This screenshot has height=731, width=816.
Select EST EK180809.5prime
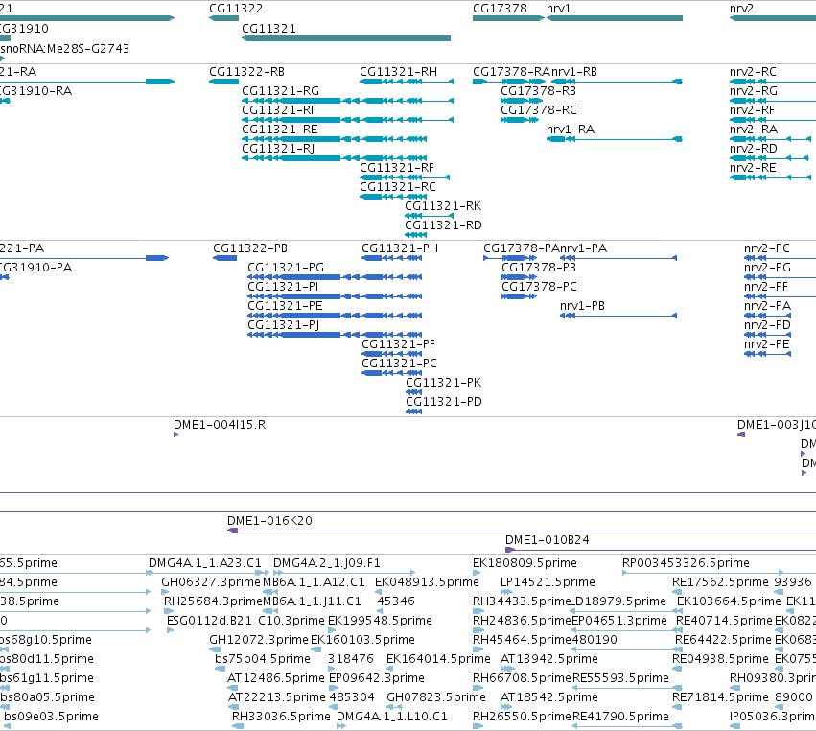pyautogui.click(x=525, y=563)
